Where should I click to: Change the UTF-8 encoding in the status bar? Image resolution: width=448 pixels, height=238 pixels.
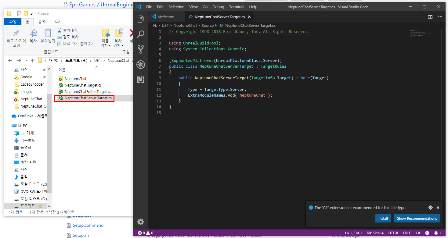coord(393,233)
